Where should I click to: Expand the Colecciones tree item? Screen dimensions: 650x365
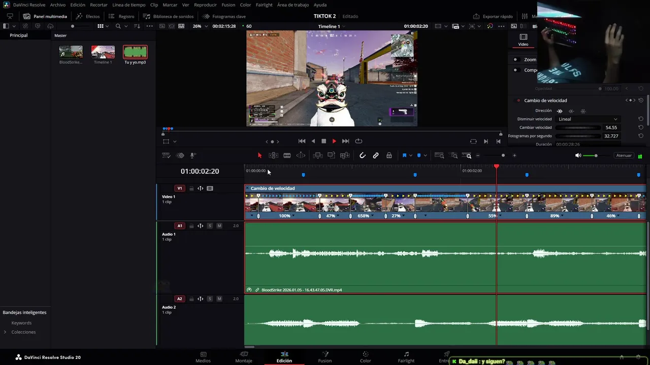pyautogui.click(x=5, y=332)
